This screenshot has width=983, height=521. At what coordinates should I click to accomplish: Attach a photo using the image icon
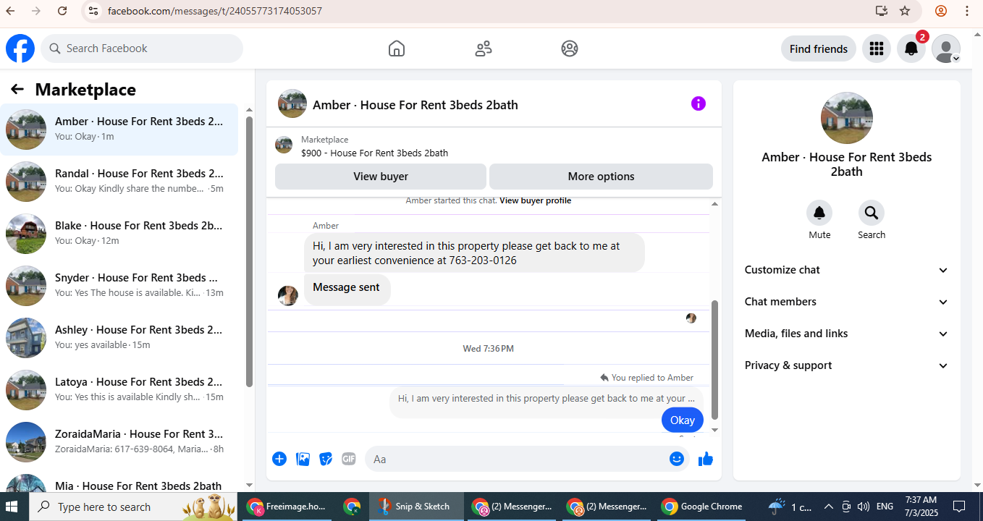tap(303, 459)
